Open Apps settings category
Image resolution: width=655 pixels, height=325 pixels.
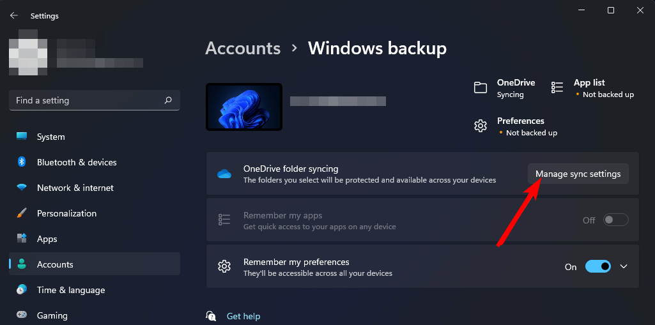coord(95,239)
